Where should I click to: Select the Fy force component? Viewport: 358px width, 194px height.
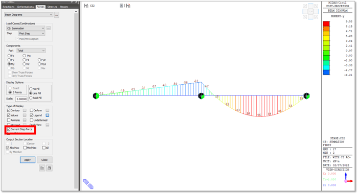(9, 60)
